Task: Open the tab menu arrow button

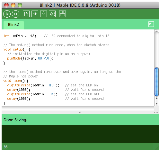Action: tap(151, 24)
